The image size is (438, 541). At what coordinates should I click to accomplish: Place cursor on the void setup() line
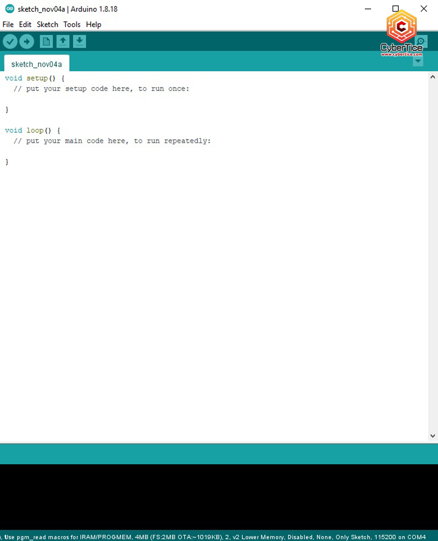(34, 78)
